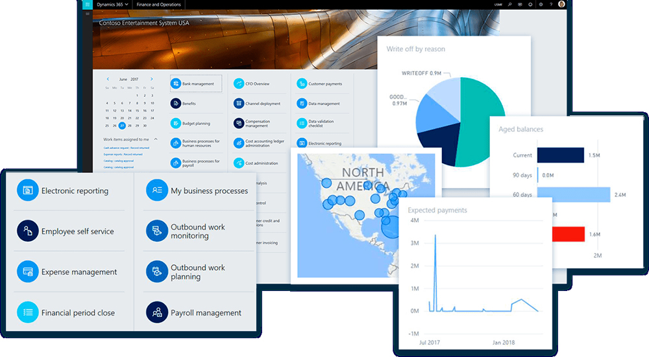The height and width of the screenshot is (357, 649).
Task: Go to previous month in calendar
Action: [108, 79]
